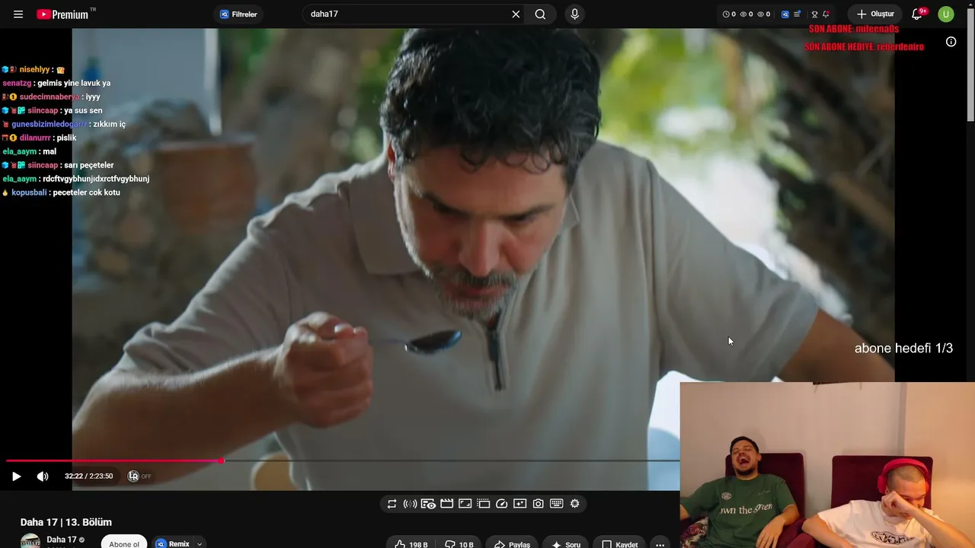The height and width of the screenshot is (548, 975).
Task: Like the video (198 B)
Action: click(x=411, y=543)
